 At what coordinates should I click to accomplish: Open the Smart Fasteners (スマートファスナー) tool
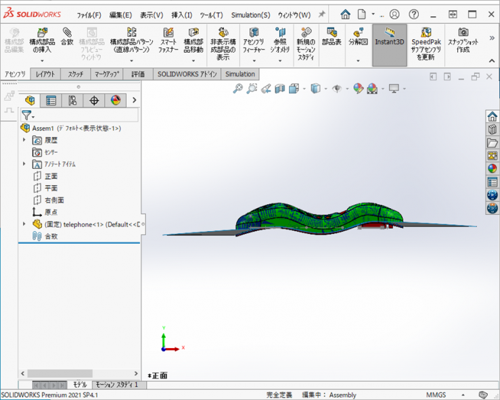[x=168, y=41]
